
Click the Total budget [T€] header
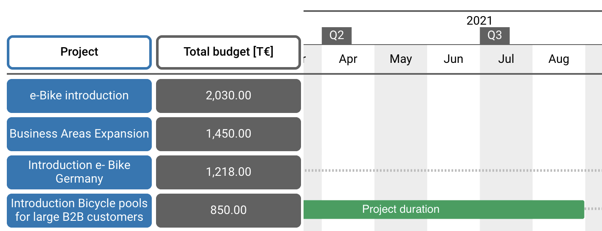(x=229, y=52)
